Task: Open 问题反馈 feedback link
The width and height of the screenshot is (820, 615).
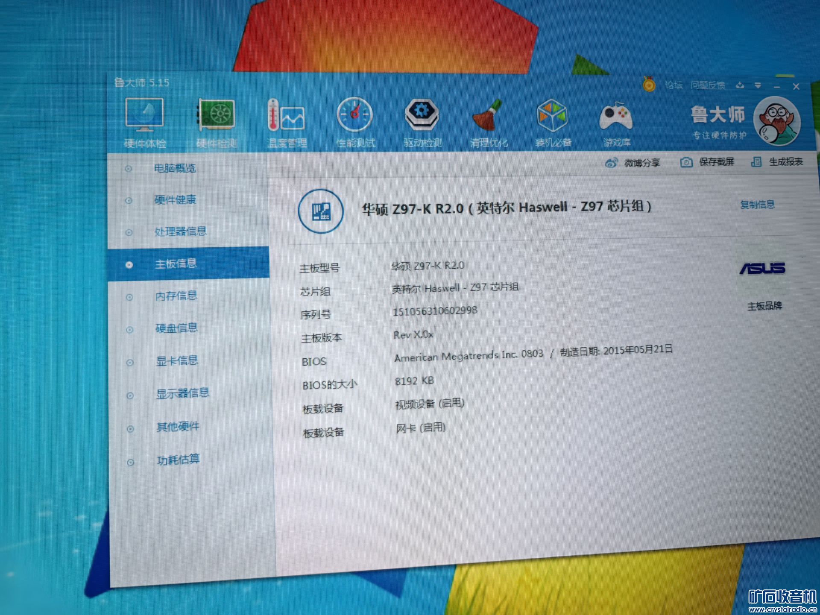Action: click(x=708, y=85)
